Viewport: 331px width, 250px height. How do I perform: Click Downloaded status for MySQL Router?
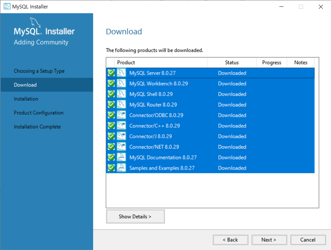click(232, 105)
